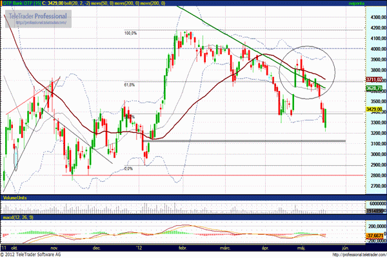Click the red 3711,02 moving average price tag

pyautogui.click(x=373, y=79)
